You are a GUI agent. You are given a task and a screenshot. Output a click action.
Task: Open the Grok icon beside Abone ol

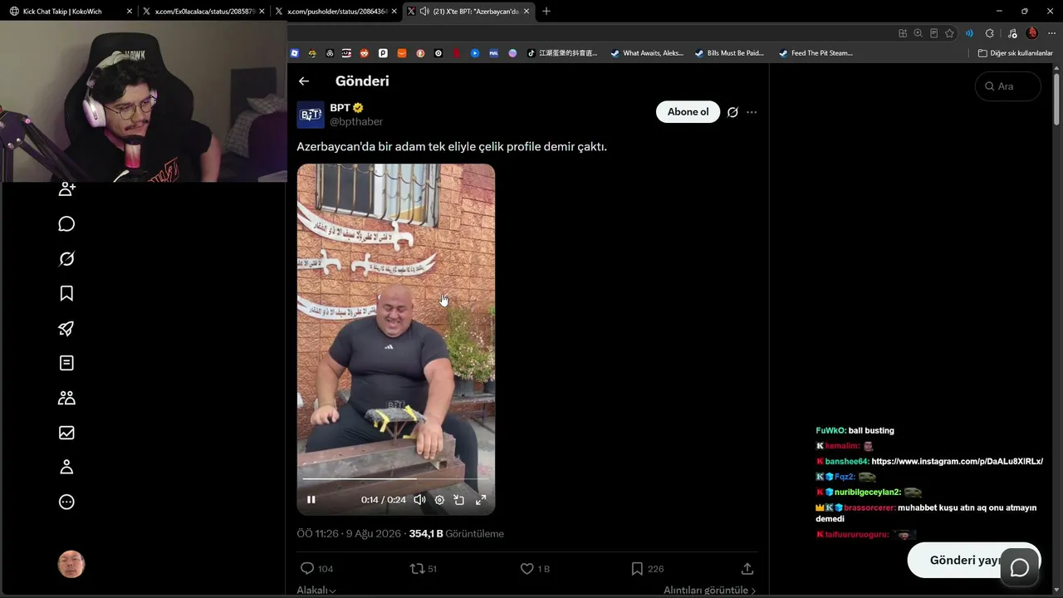click(x=732, y=112)
